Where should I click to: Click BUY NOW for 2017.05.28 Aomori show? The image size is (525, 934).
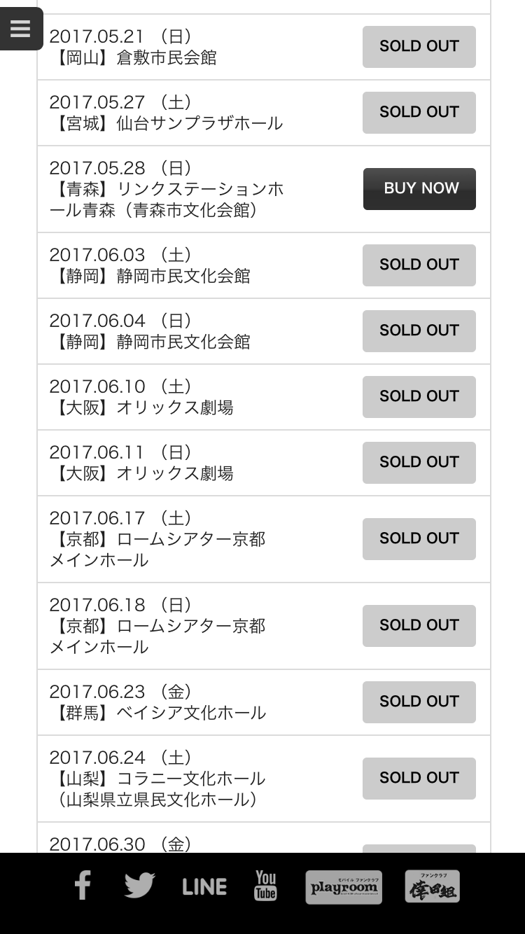pos(419,189)
